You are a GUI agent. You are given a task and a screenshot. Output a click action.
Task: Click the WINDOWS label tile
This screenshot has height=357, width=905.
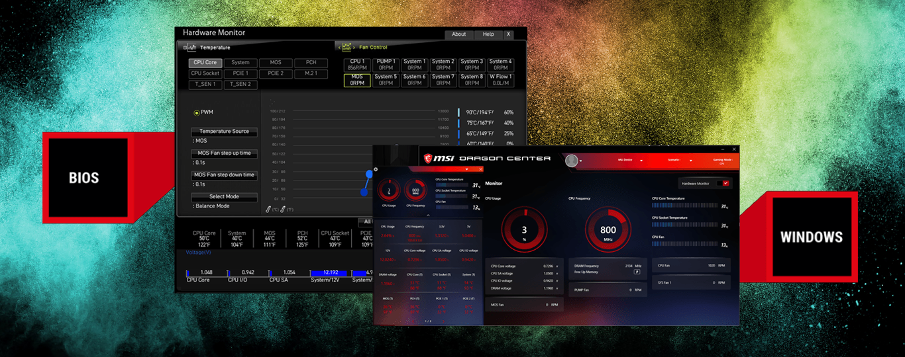812,237
